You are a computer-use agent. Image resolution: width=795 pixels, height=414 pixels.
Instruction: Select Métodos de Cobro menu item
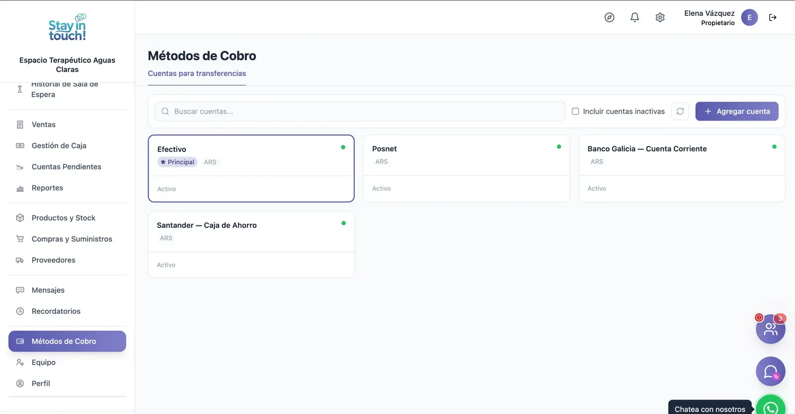(67, 341)
